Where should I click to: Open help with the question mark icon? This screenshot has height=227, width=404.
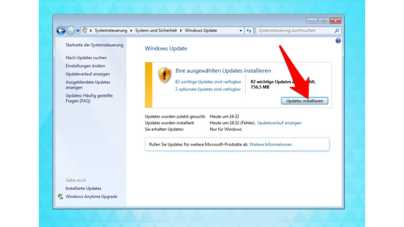(x=338, y=41)
